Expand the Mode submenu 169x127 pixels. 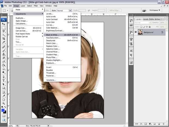28,10
